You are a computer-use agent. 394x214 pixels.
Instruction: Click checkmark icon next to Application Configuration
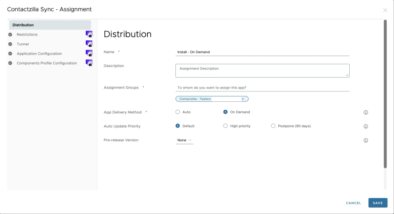pos(10,54)
